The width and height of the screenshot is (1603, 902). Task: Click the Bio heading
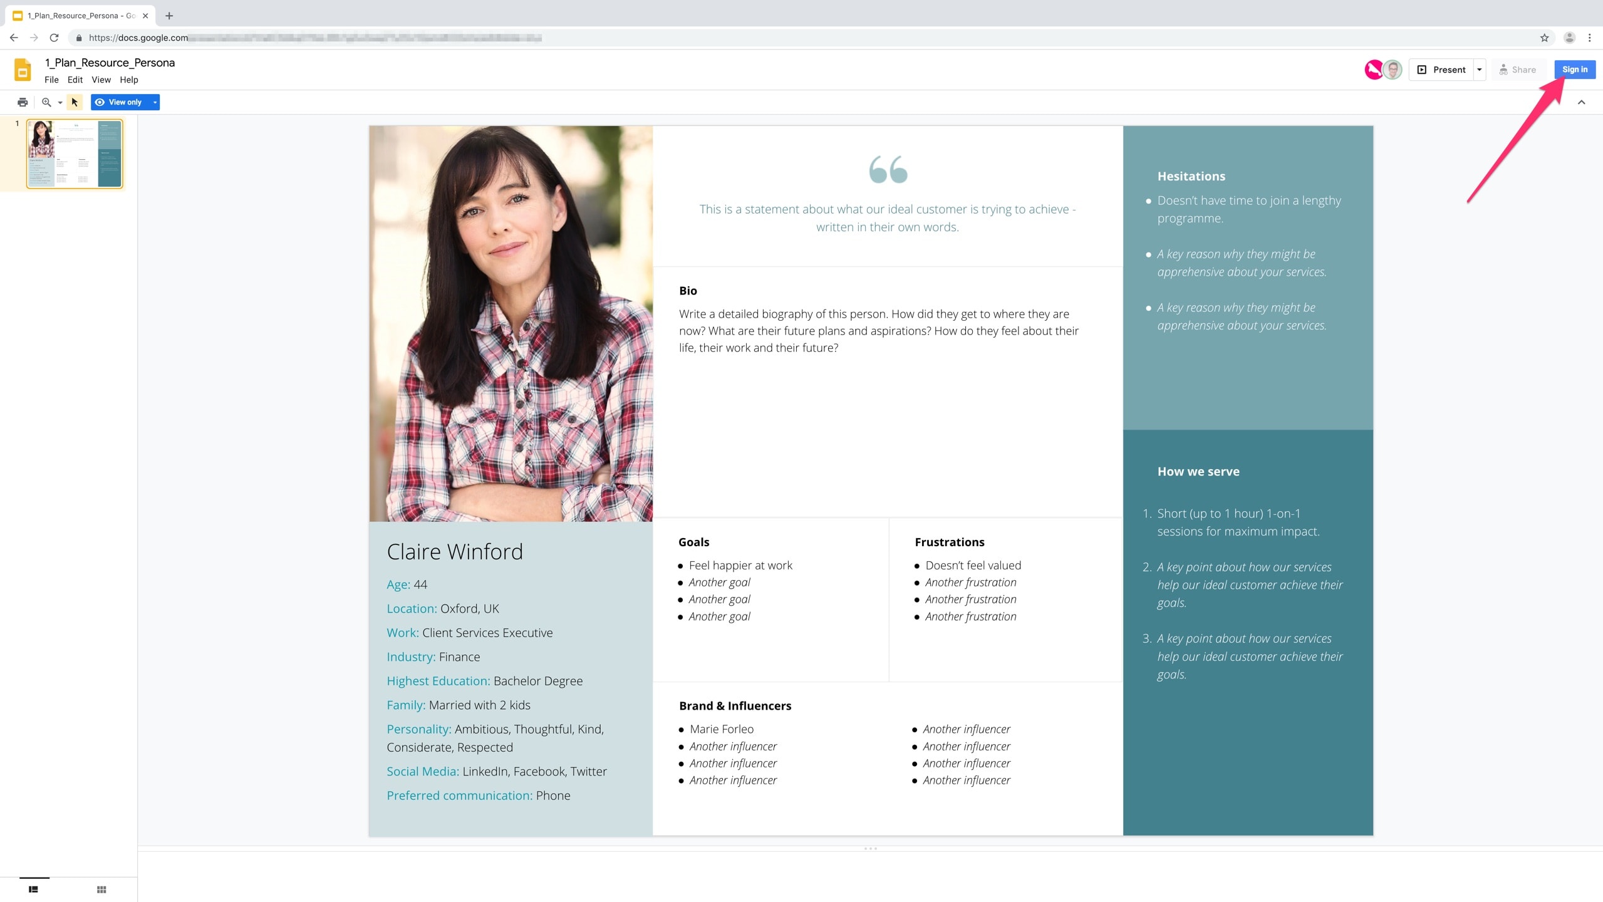(688, 291)
